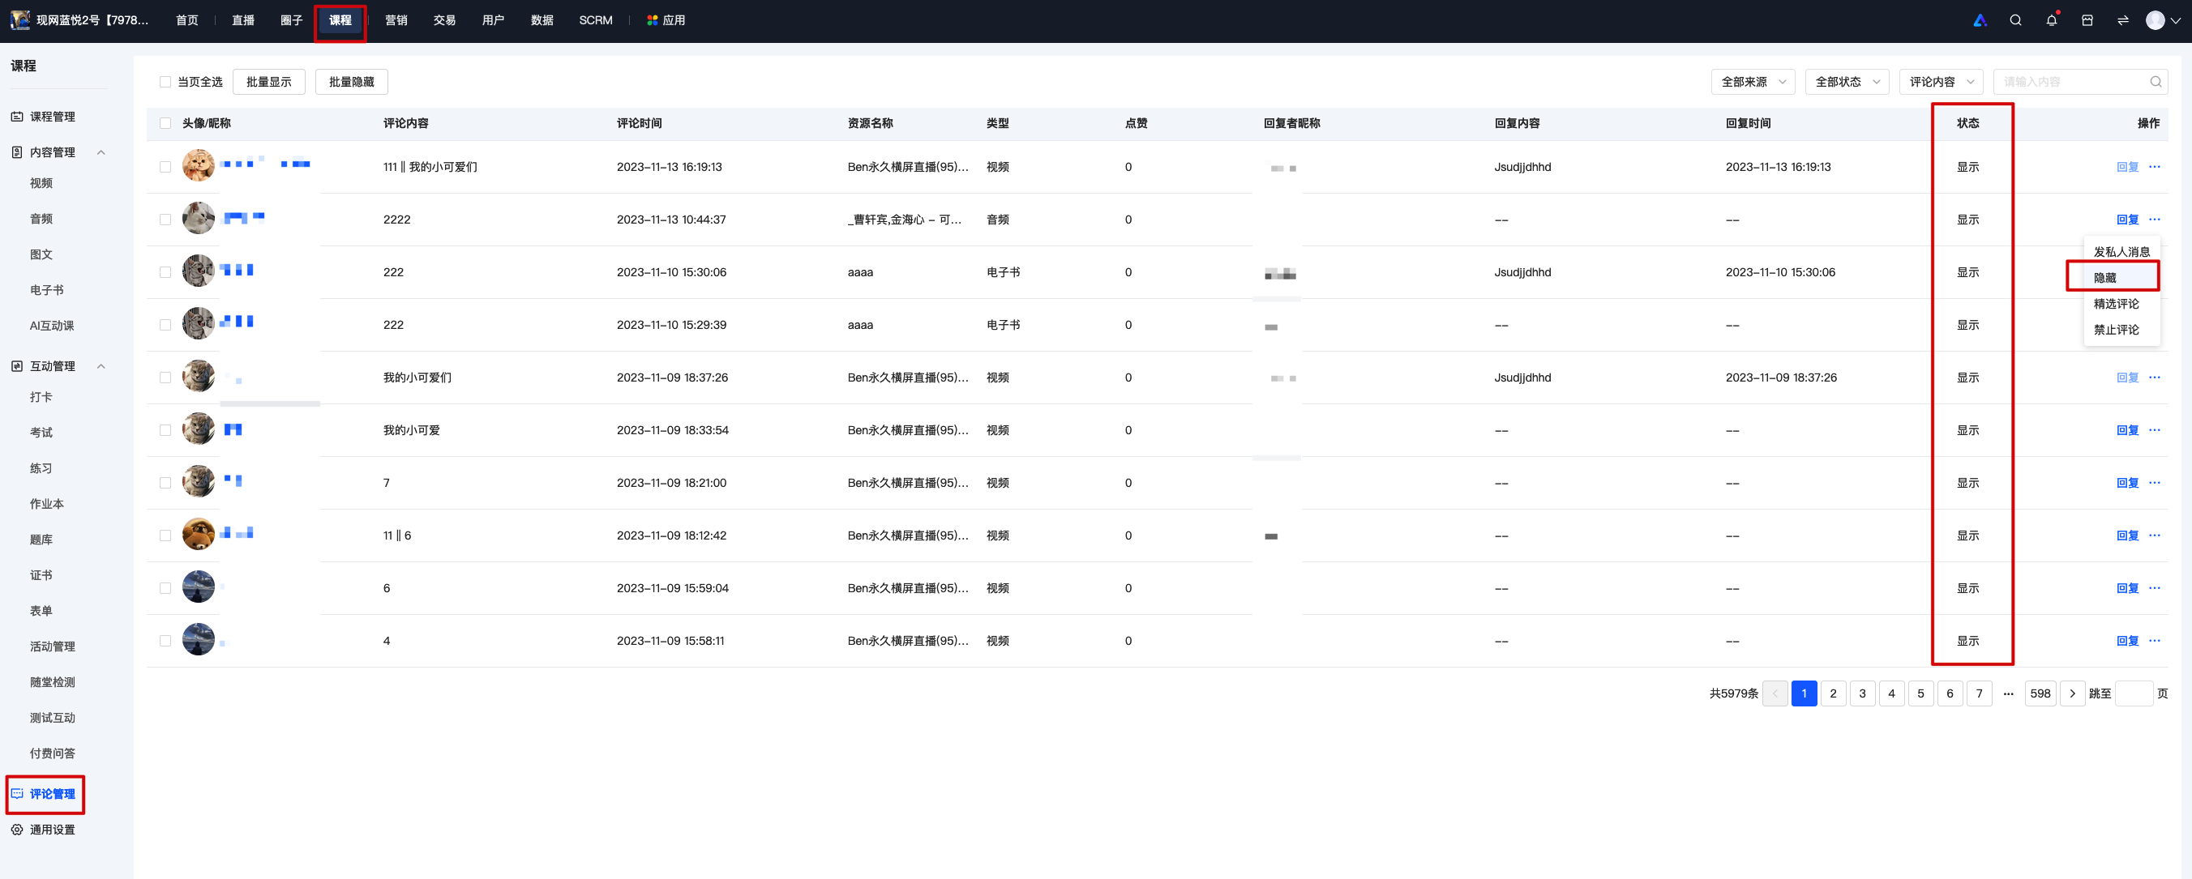Click the search icon in comment input

click(2156, 82)
